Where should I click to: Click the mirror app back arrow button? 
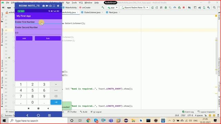(27, 115)
